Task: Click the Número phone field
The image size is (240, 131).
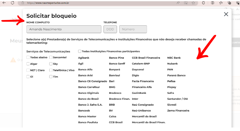Action: 133,29
